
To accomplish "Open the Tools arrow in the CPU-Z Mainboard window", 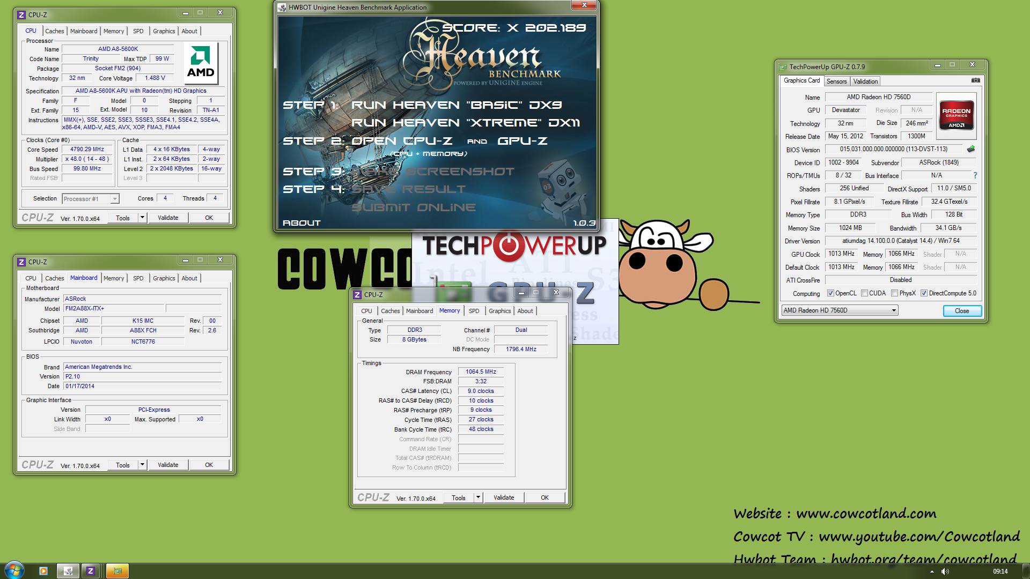I will point(142,465).
